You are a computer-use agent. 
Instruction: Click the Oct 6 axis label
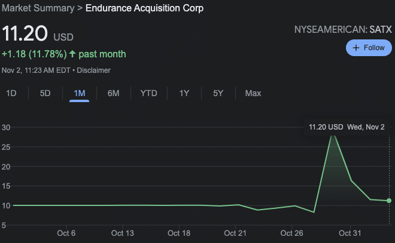(x=66, y=233)
